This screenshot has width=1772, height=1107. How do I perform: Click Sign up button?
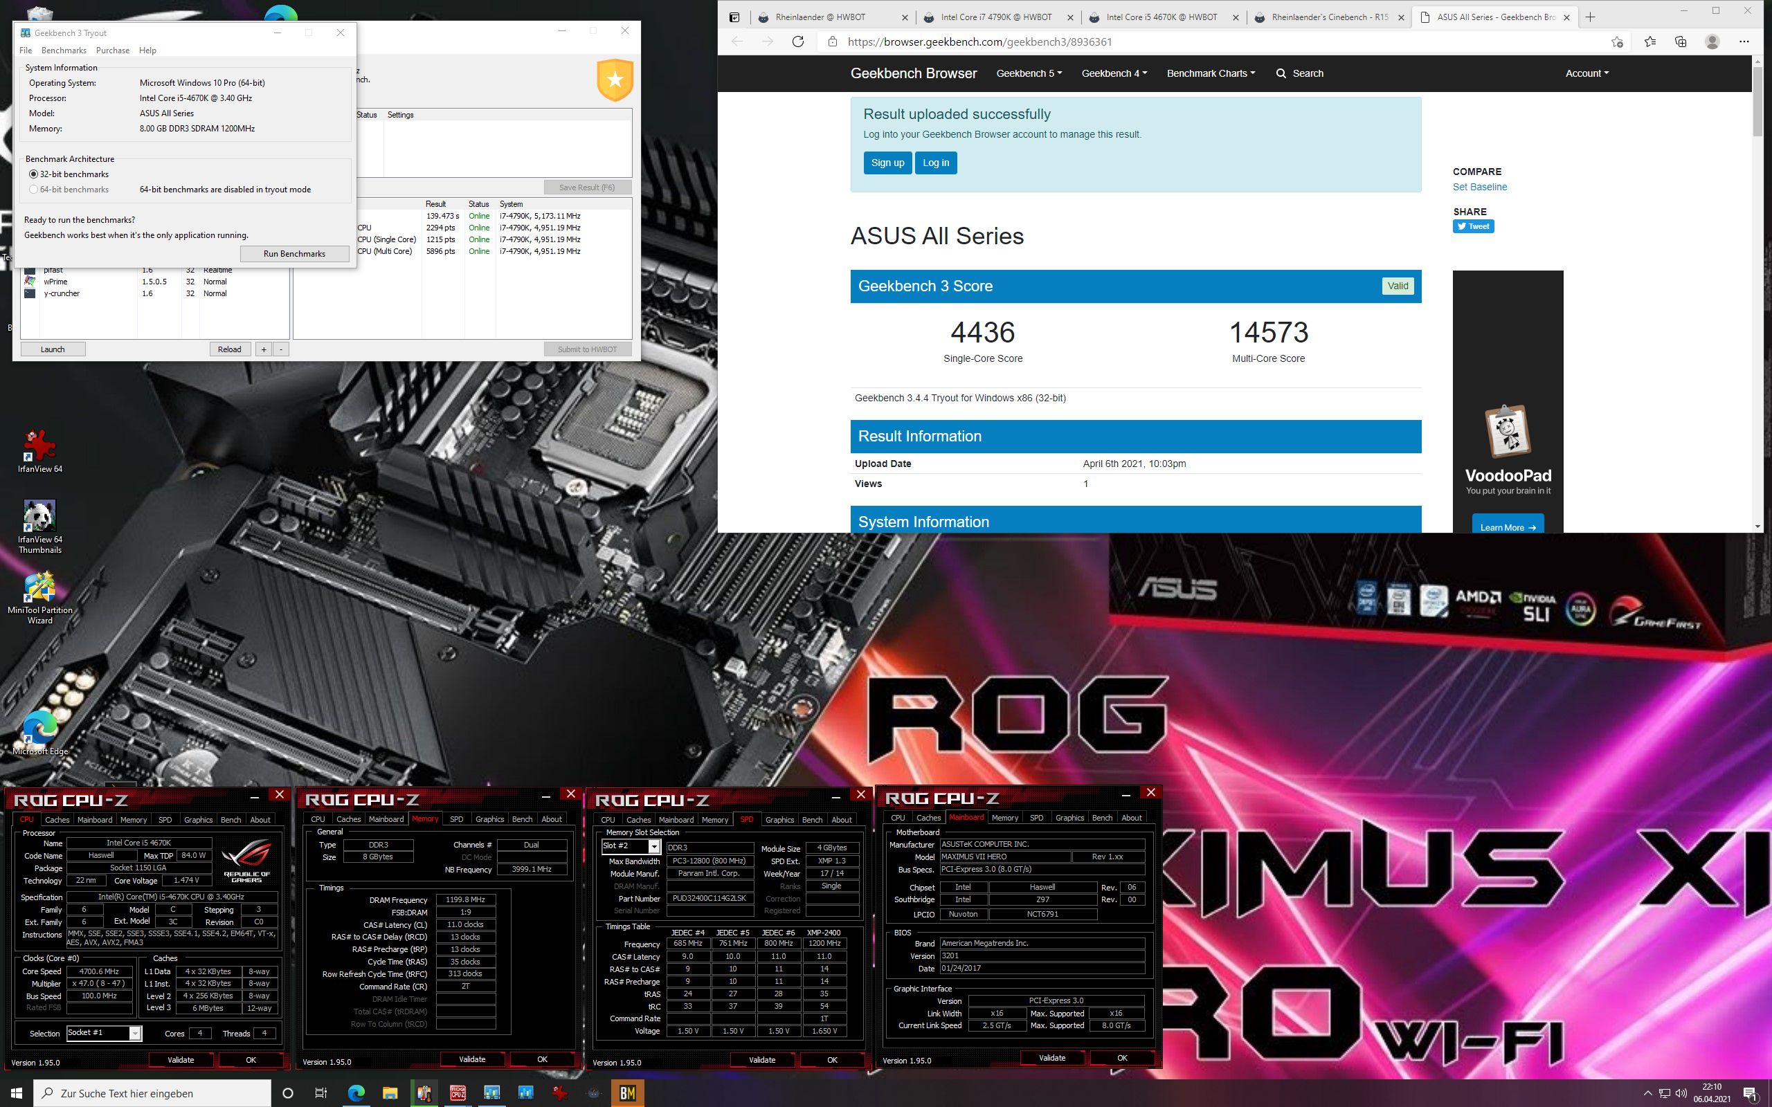click(x=887, y=163)
